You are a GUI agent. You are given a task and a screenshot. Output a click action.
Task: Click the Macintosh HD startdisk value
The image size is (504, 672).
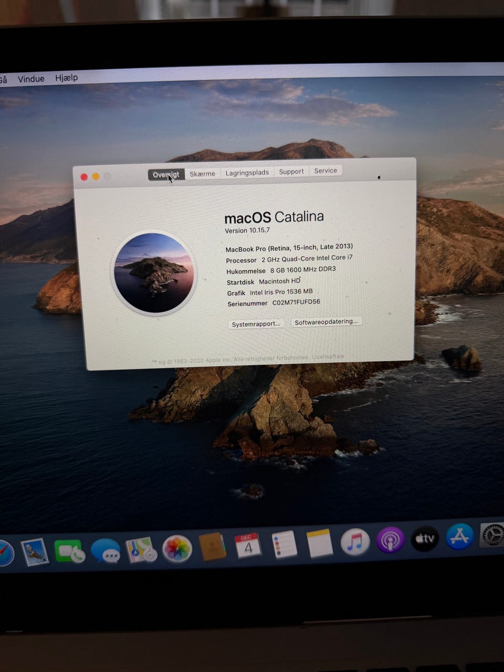click(x=280, y=281)
